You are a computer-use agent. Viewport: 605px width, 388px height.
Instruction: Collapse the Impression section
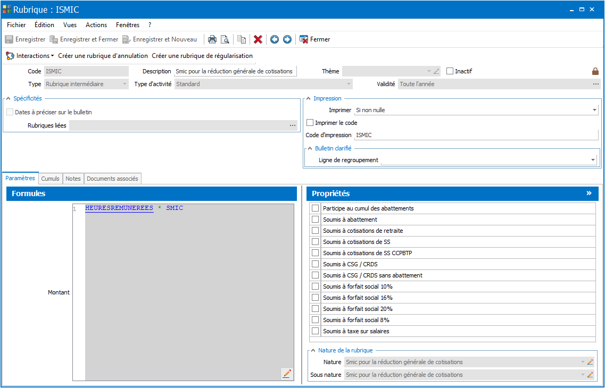[309, 99]
